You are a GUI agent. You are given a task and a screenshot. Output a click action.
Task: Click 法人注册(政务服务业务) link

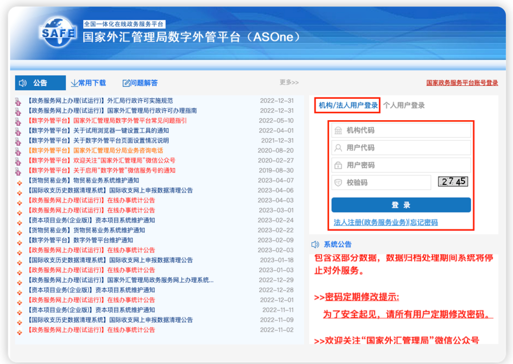(371, 222)
